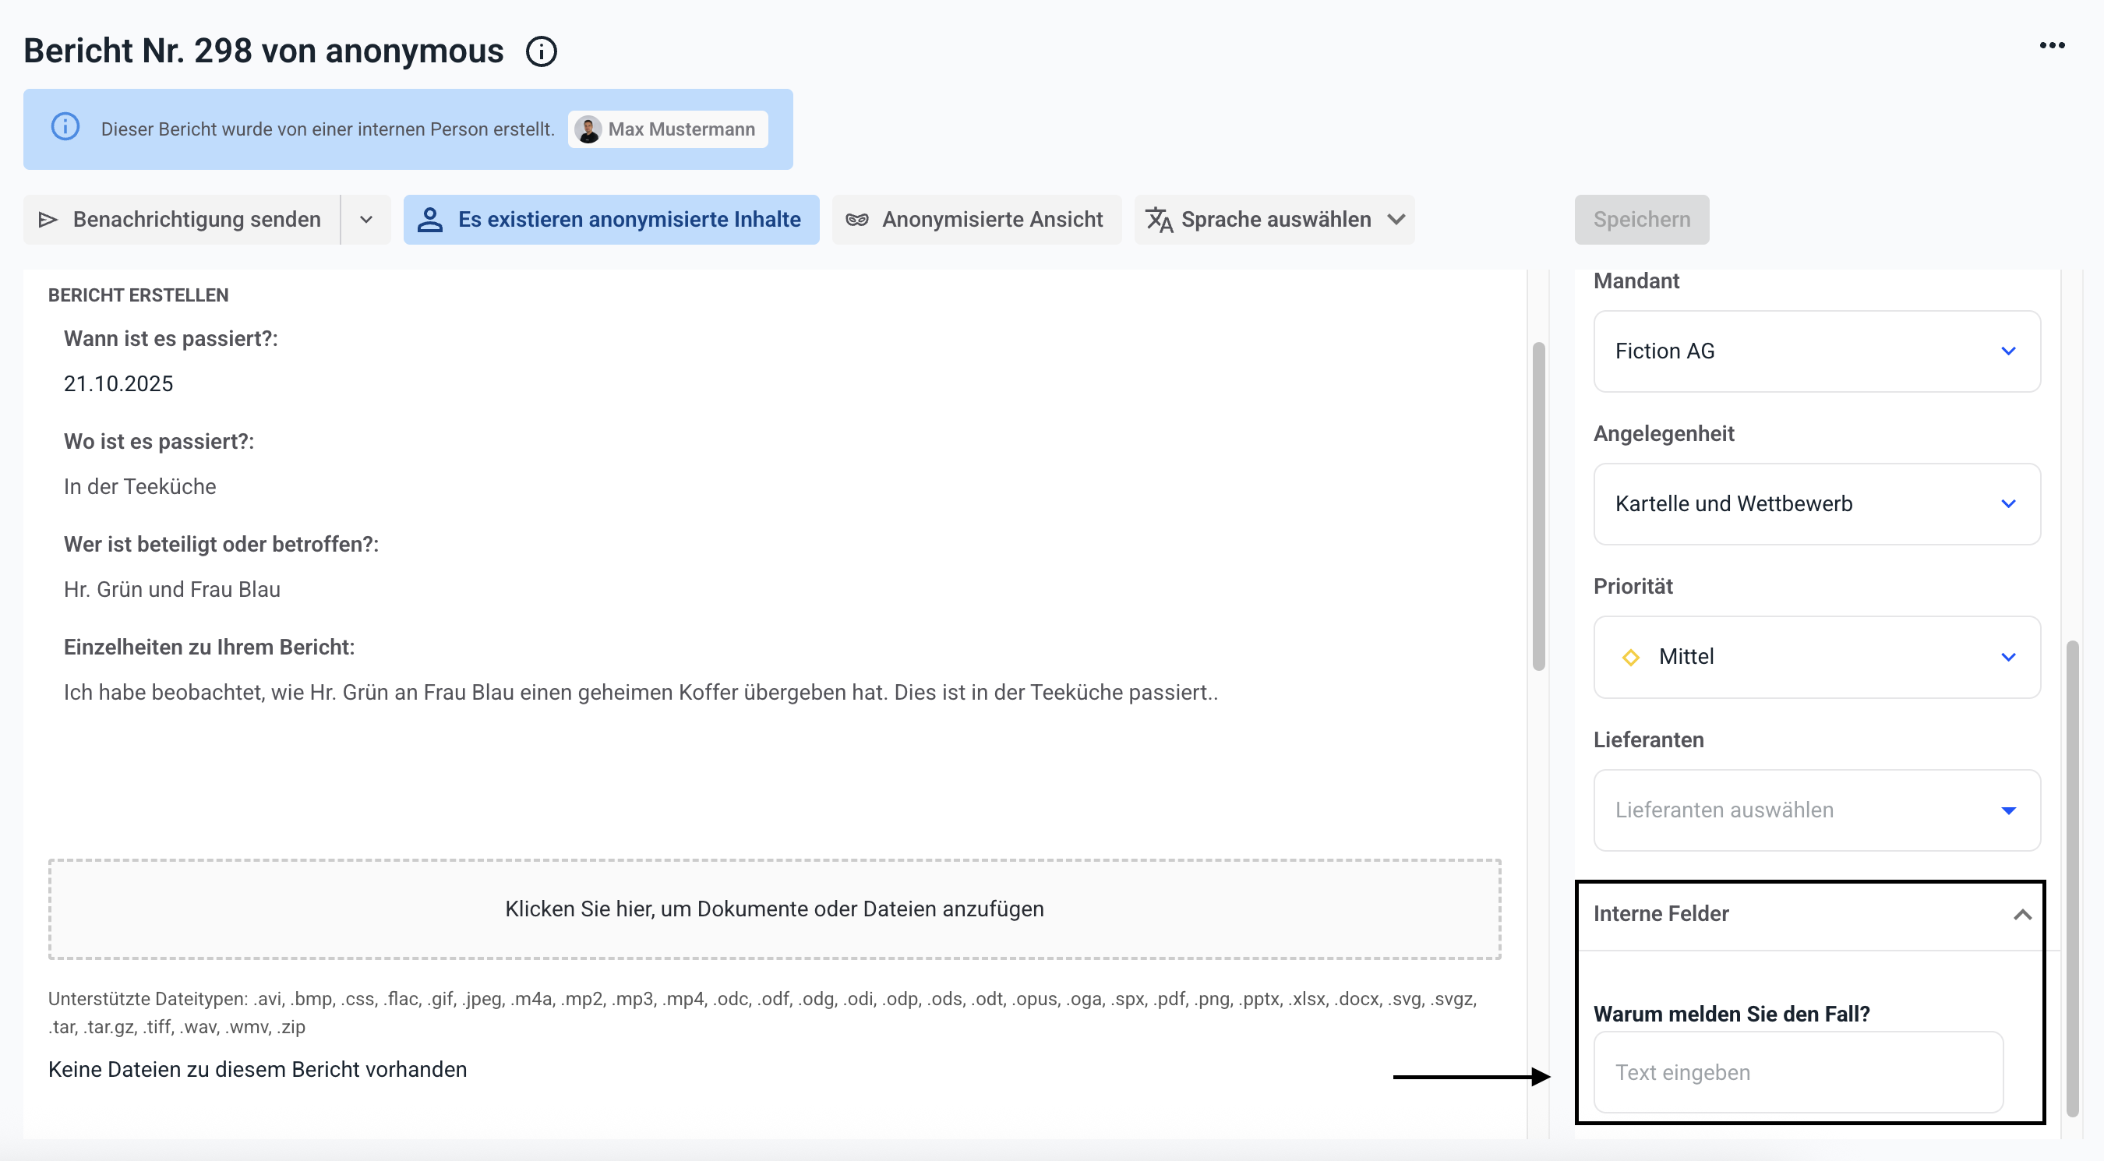The image size is (2104, 1161).
Task: Click the send arrow icon for Benachrichtigung
Action: point(48,220)
